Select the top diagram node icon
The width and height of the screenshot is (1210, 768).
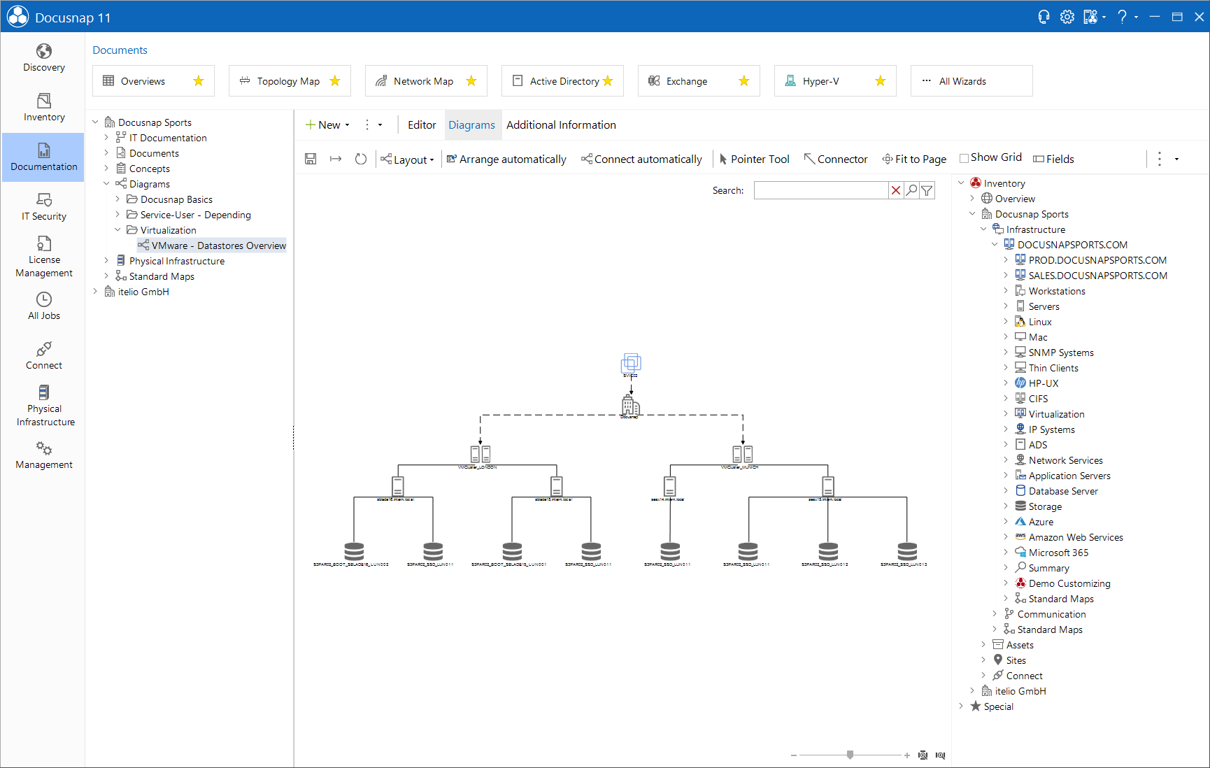pos(631,362)
